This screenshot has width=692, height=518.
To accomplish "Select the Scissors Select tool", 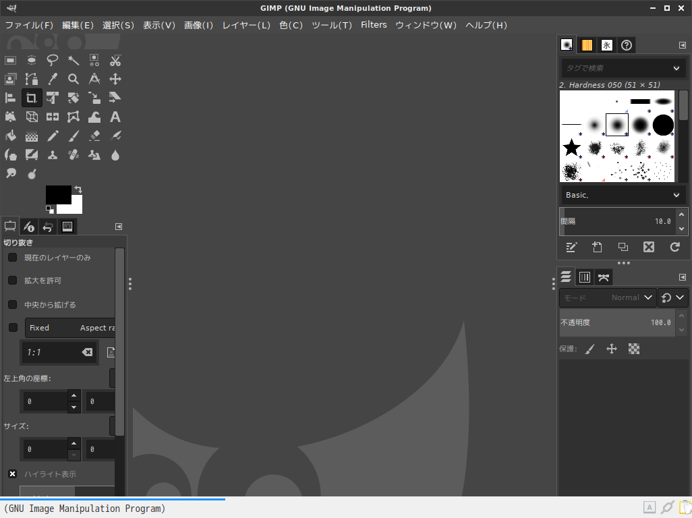I will (115, 60).
